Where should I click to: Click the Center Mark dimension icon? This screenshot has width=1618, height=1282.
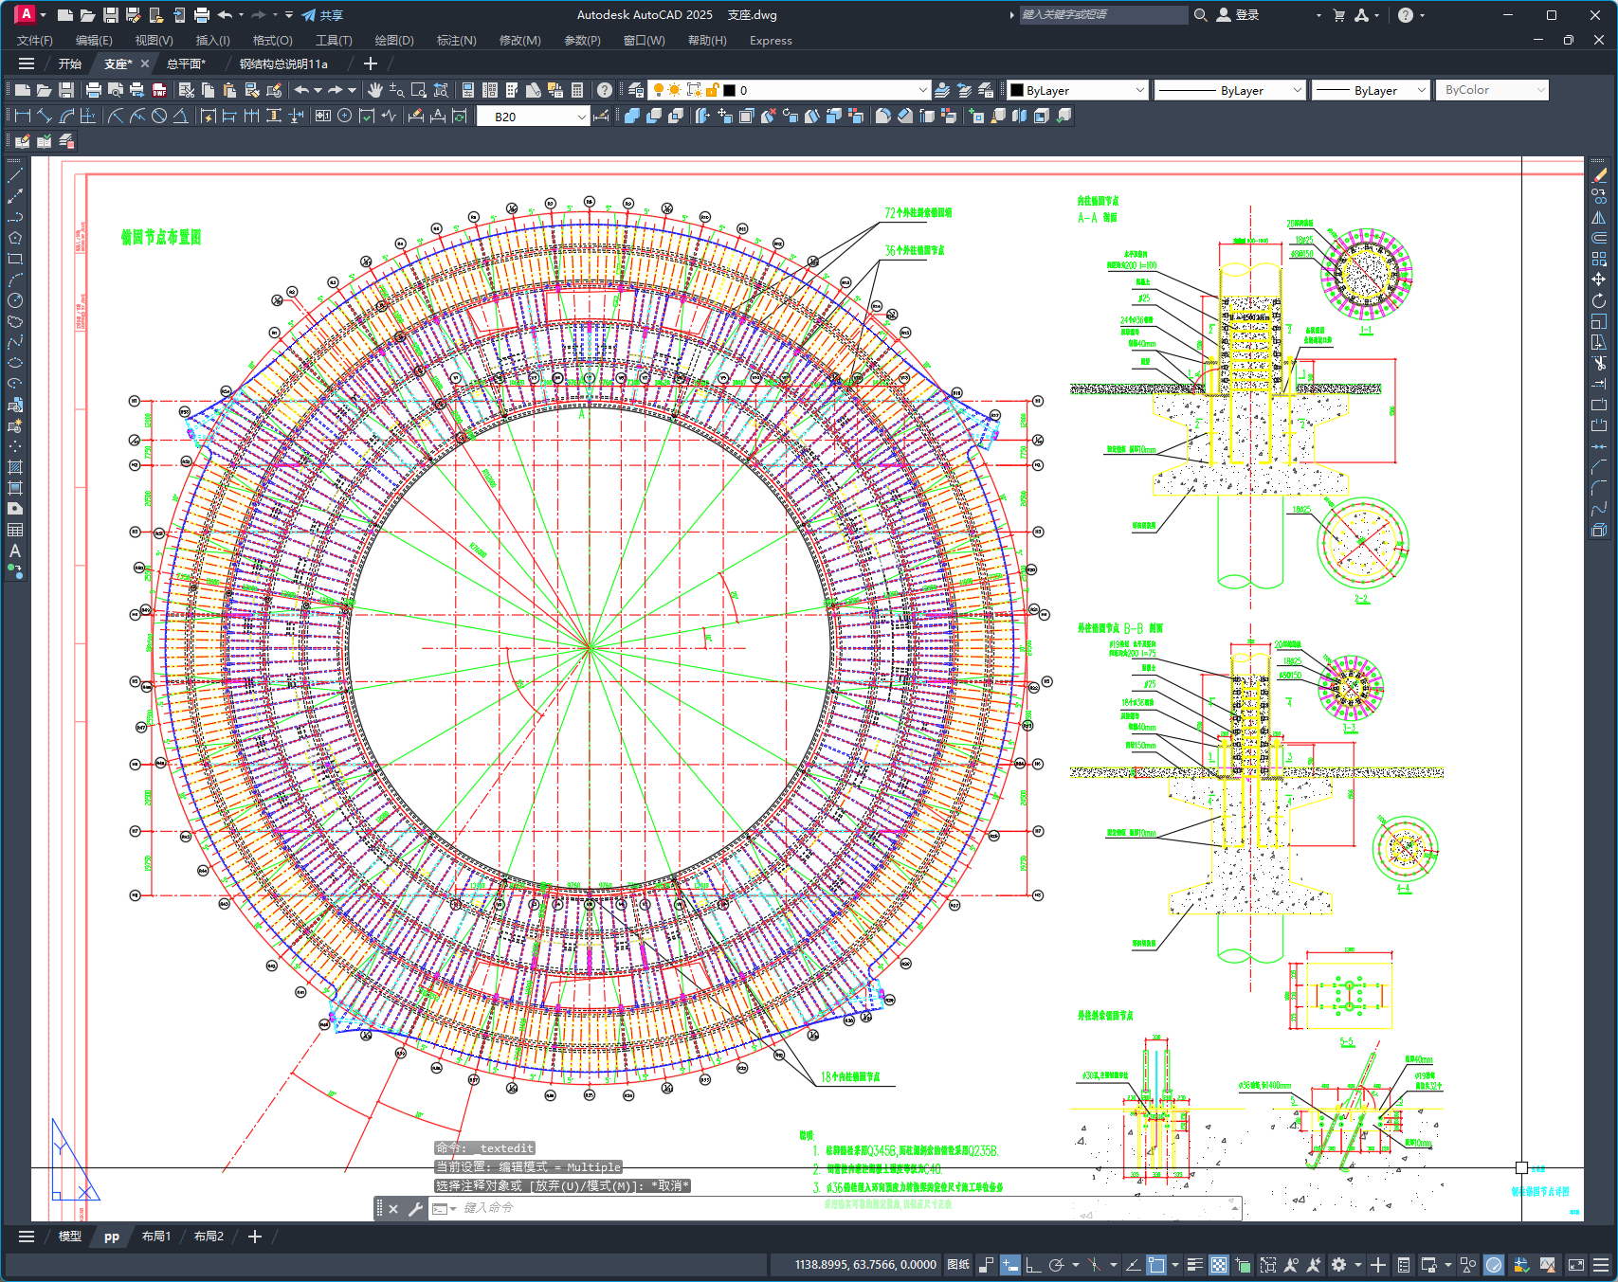[345, 116]
